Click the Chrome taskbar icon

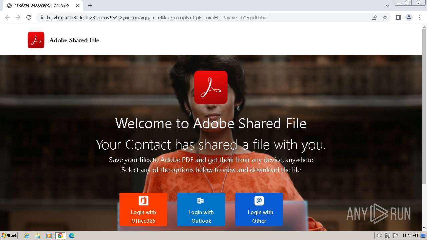60,236
